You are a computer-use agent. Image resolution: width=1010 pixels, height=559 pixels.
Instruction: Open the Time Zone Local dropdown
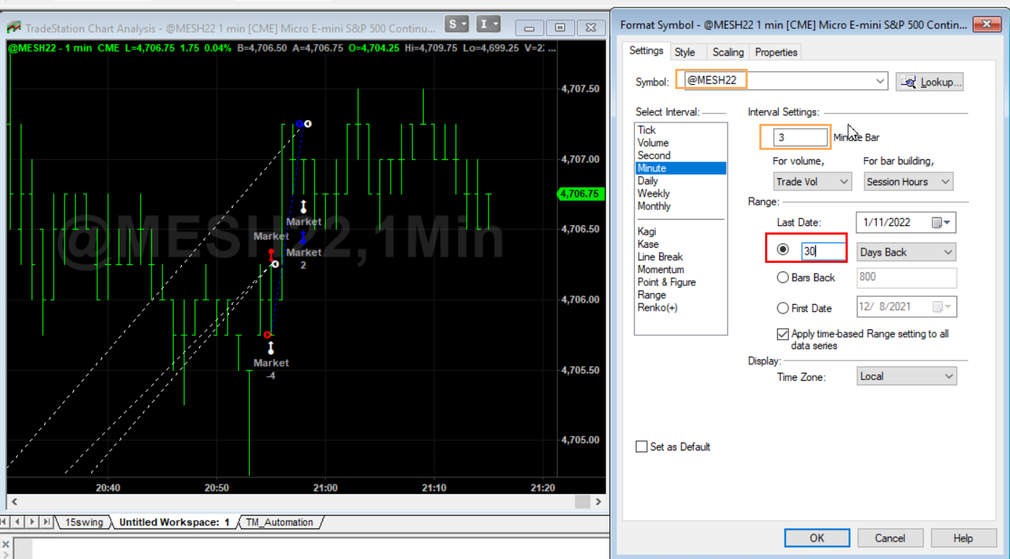click(x=906, y=377)
